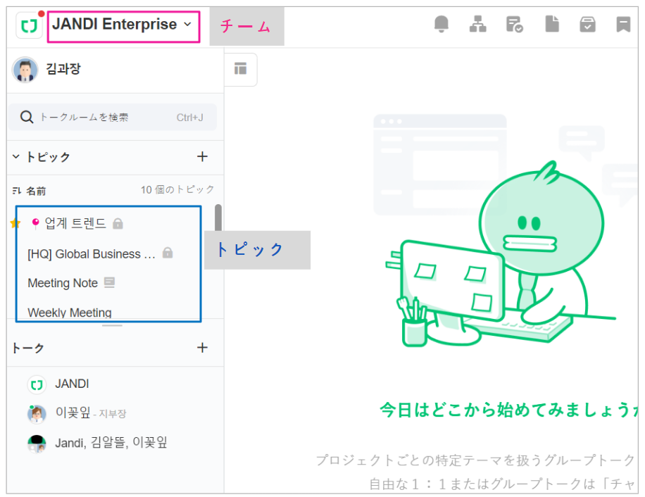
Task: Click the group chat avatar
Action: tap(37, 443)
